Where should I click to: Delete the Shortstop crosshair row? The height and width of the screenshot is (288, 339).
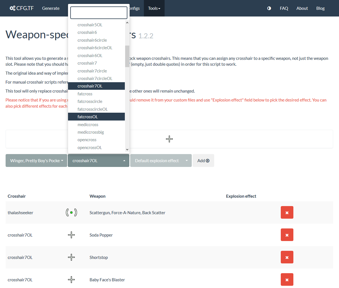pyautogui.click(x=287, y=257)
